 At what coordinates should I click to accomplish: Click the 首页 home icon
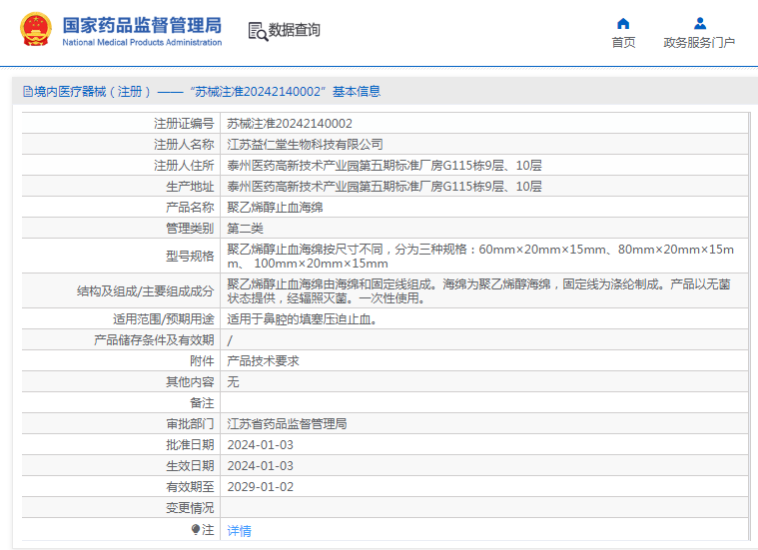pos(623,23)
